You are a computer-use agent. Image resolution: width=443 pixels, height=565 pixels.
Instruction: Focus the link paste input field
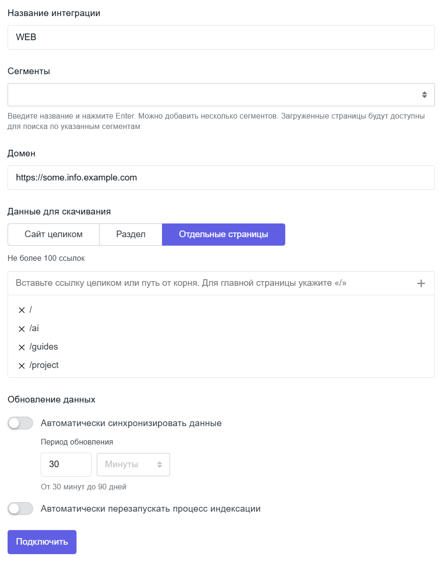pyautogui.click(x=208, y=283)
